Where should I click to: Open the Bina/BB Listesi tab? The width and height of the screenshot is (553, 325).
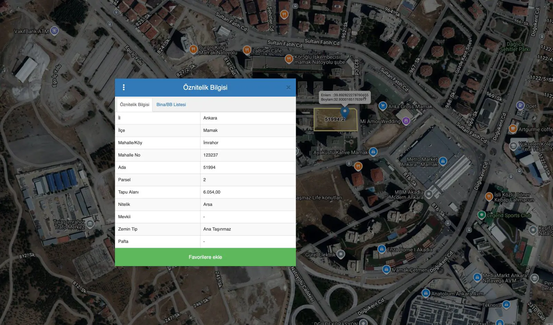coord(171,105)
